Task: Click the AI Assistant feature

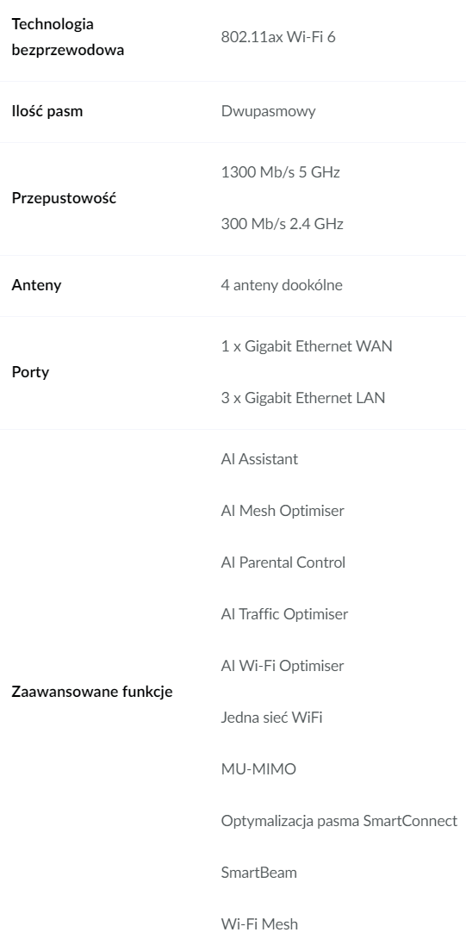Action: click(259, 459)
